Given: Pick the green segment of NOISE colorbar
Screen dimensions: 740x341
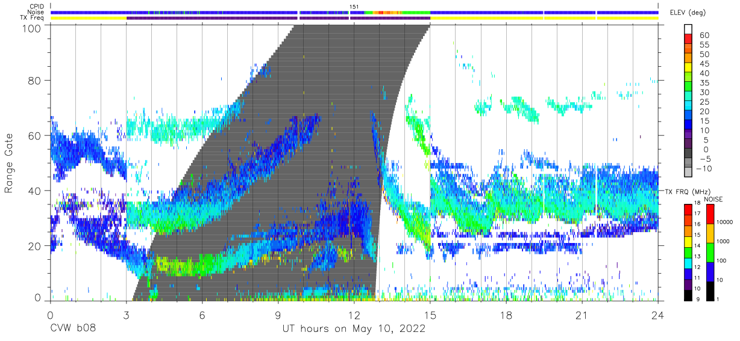Looking at the screenshot, I should point(709,252).
